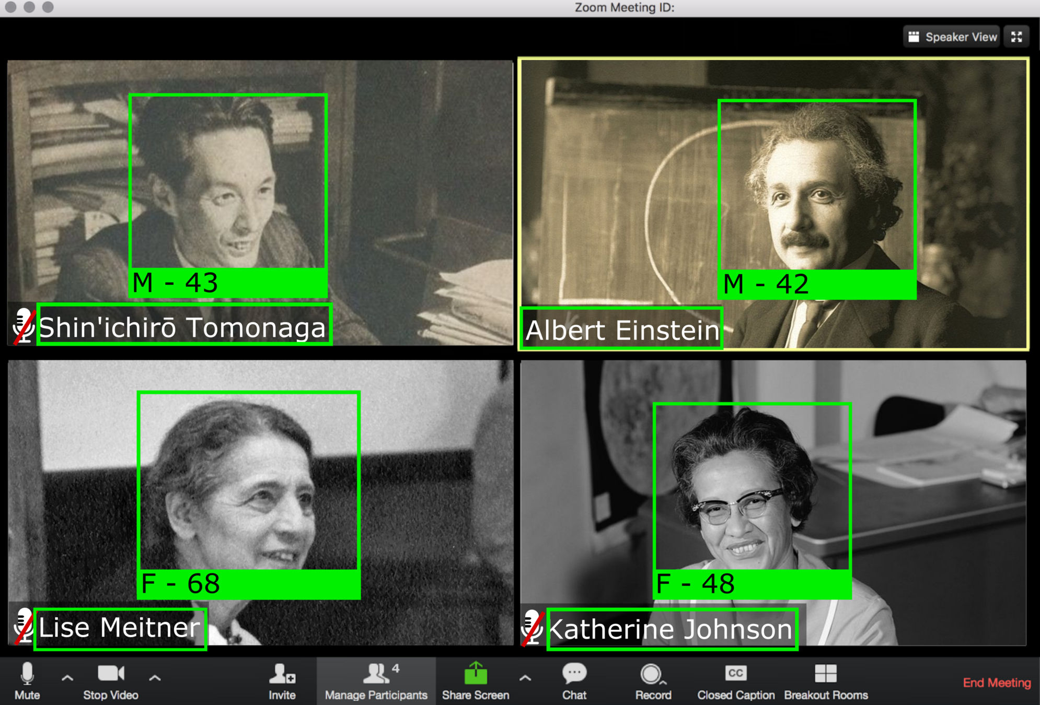
Task: Start recording with the Record icon
Action: pos(651,674)
